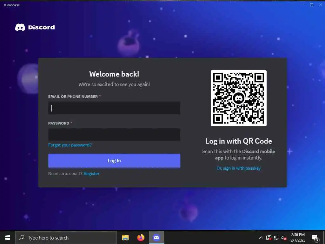Focus the Email or Phone Number field
Viewport: 325px width, 244px height.
[114, 108]
